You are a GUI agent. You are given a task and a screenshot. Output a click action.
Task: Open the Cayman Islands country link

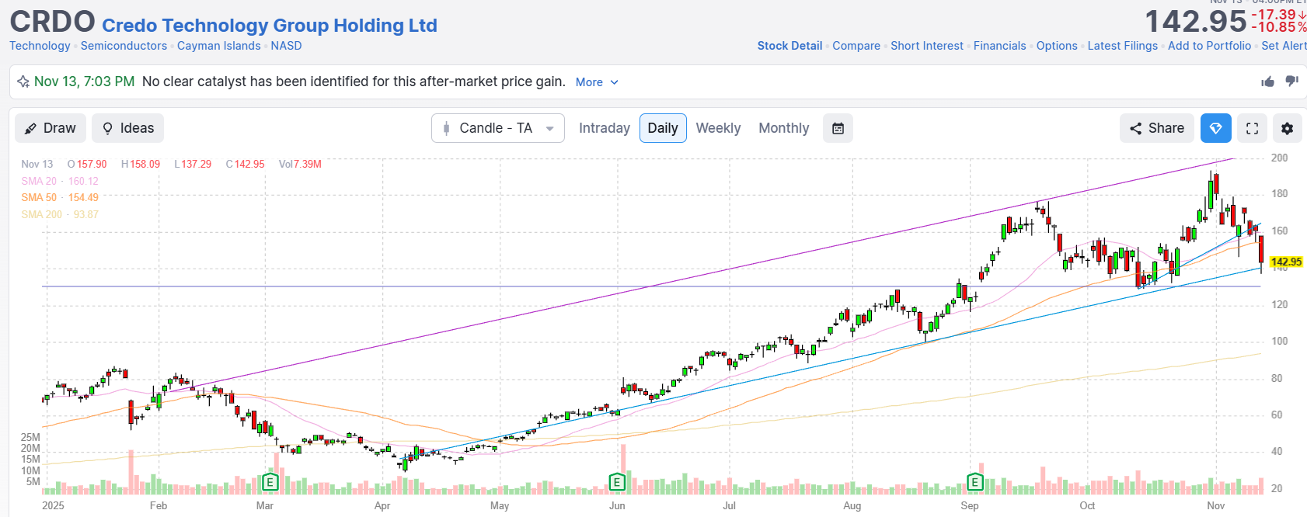219,46
